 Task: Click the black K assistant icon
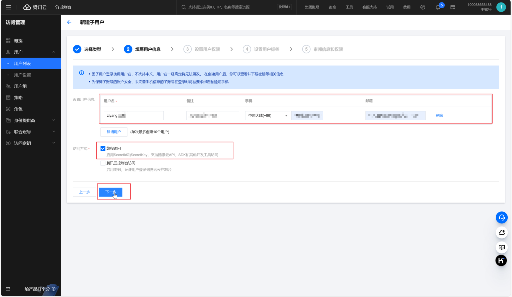501,260
